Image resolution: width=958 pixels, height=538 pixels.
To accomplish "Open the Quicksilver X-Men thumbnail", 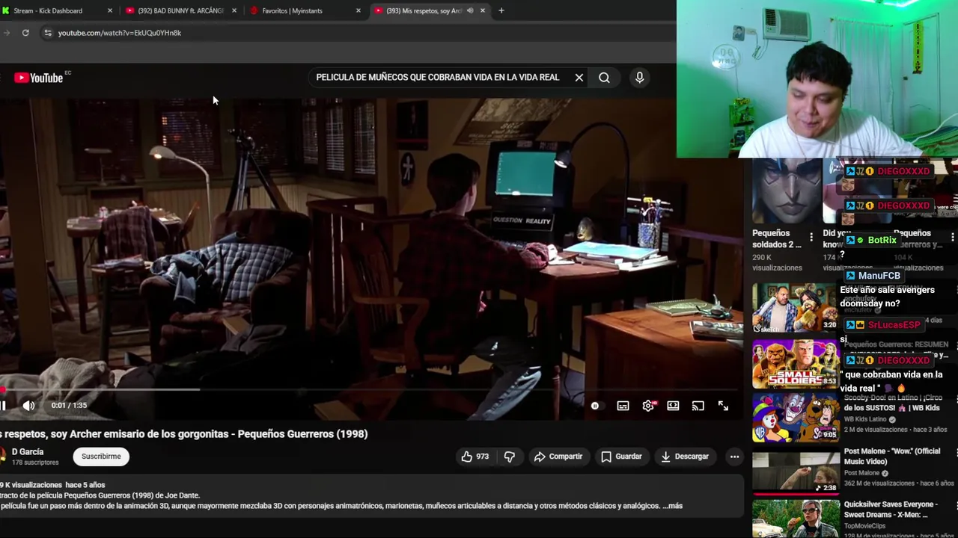I will [x=795, y=519].
